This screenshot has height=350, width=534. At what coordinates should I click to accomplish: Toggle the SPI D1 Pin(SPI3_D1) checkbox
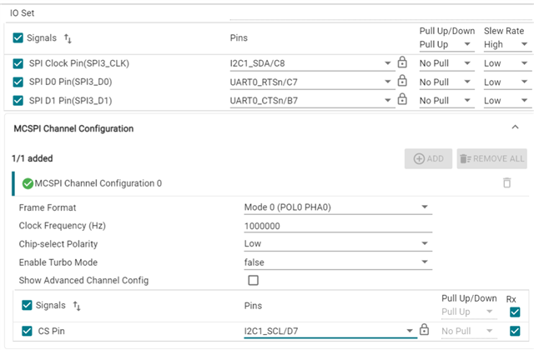[x=18, y=101]
